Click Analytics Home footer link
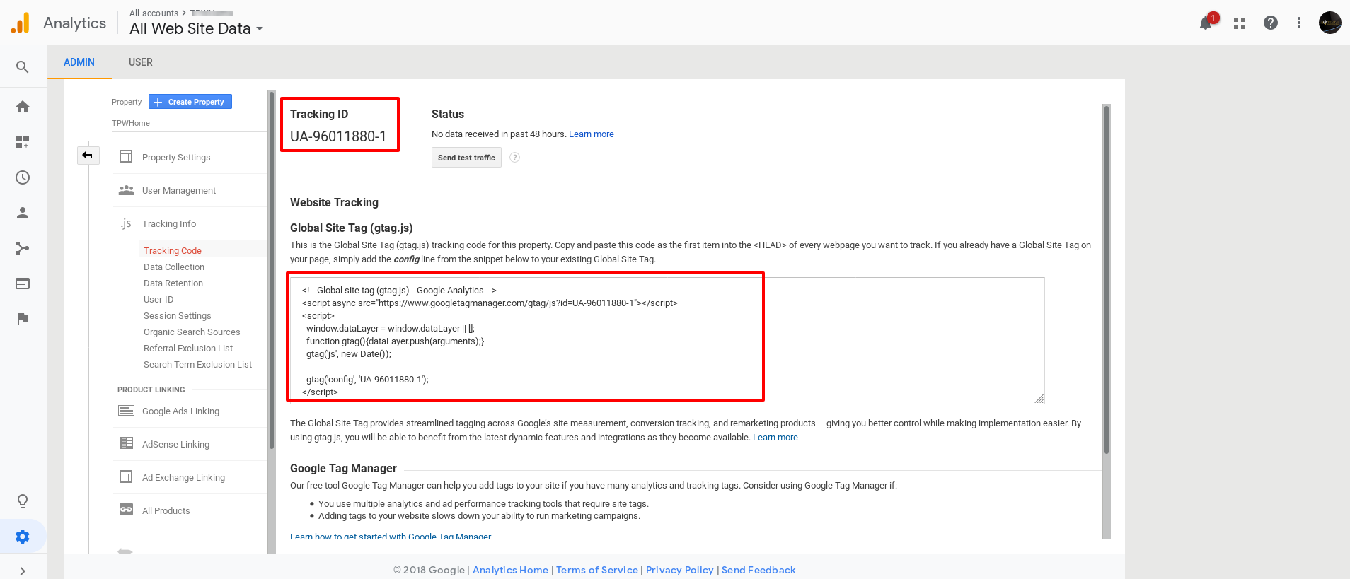 510,570
